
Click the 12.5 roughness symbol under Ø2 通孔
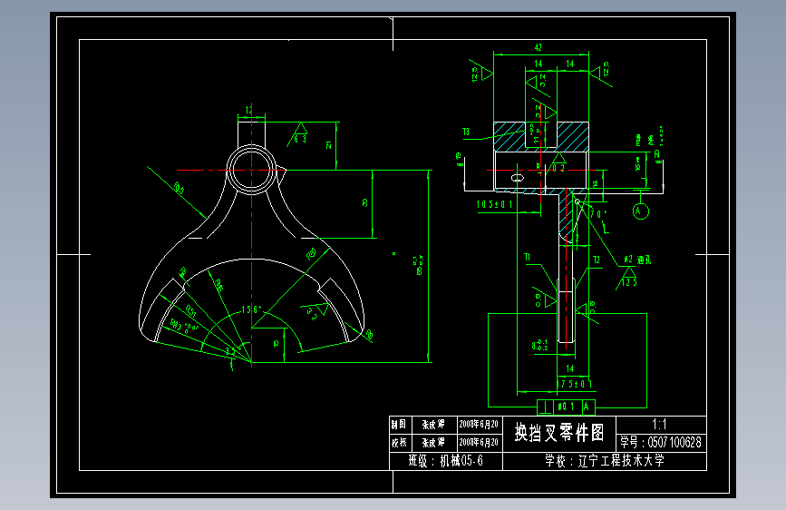coord(627,278)
